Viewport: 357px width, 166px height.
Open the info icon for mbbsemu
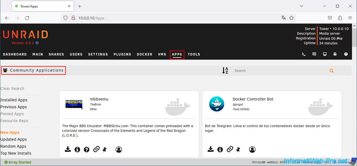click(x=77, y=150)
